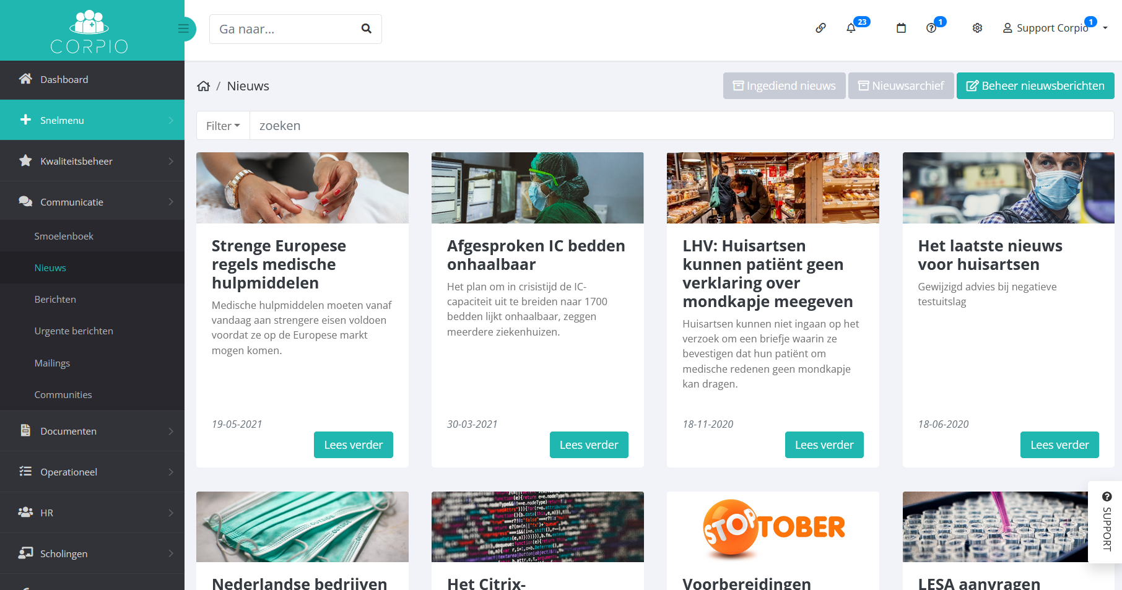Screen dimensions: 1122x590
Task: Open the link shortcuts icon
Action: pyautogui.click(x=820, y=28)
